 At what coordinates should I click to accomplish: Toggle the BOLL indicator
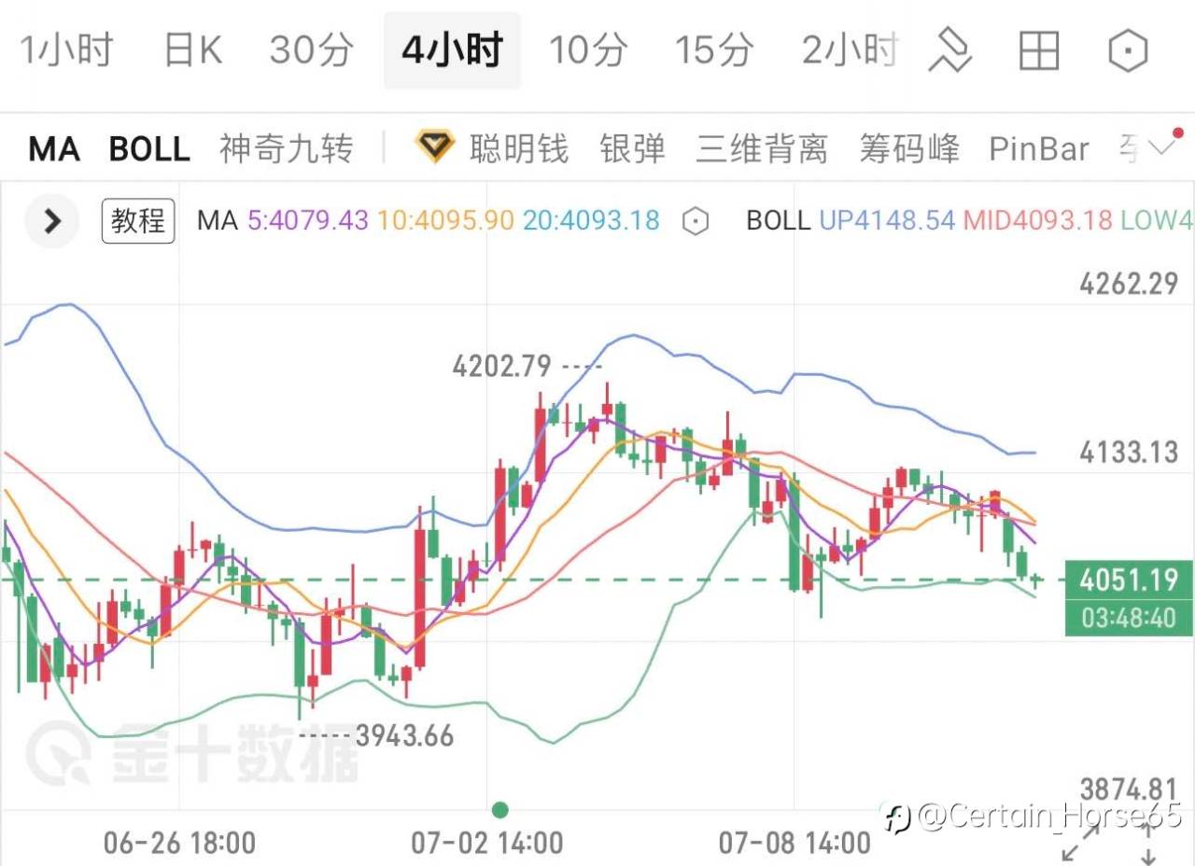[x=149, y=148]
